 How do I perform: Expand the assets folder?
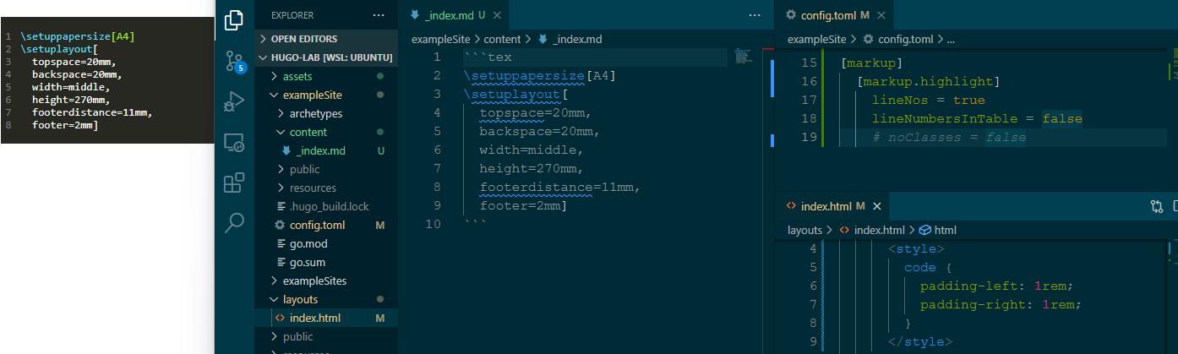(326, 76)
